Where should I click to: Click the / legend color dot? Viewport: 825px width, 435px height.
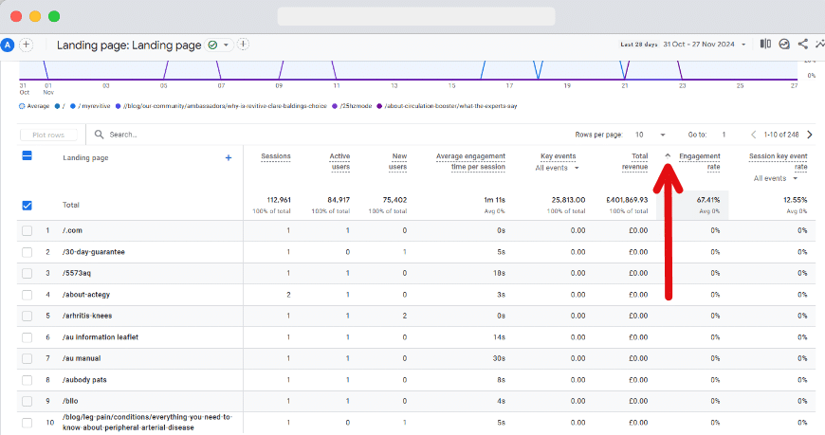(57, 106)
